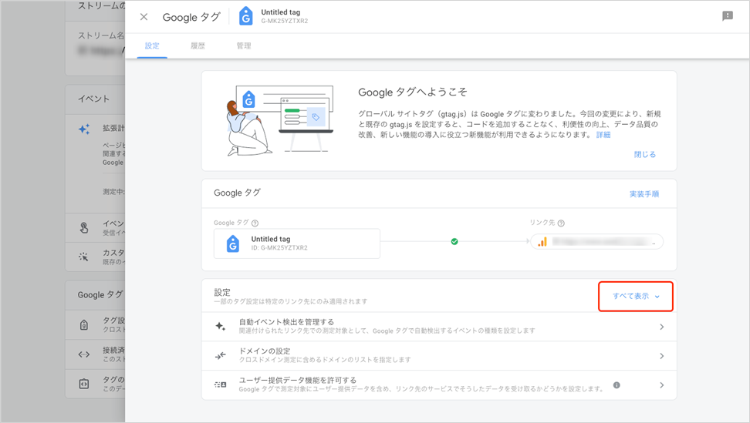Click info icon on ユーザー提供データ row
Screen dimensions: 750x423
[617, 384]
